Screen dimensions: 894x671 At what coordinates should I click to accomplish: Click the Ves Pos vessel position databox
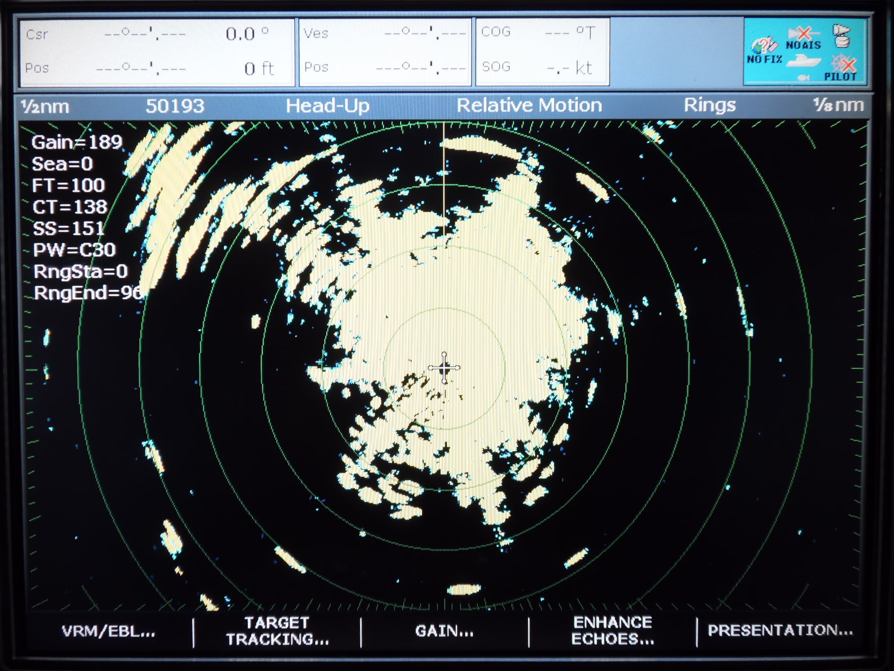click(385, 52)
